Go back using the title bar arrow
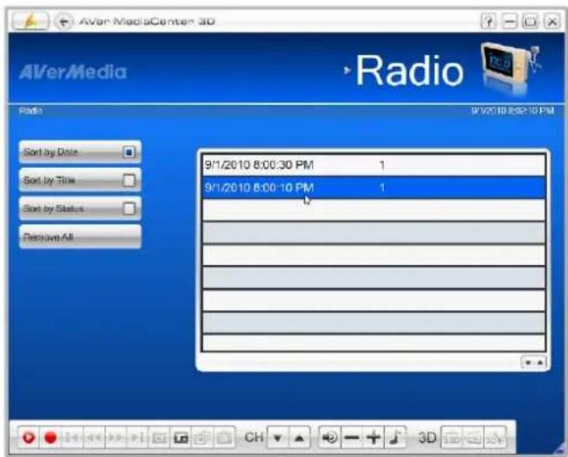 pos(63,22)
